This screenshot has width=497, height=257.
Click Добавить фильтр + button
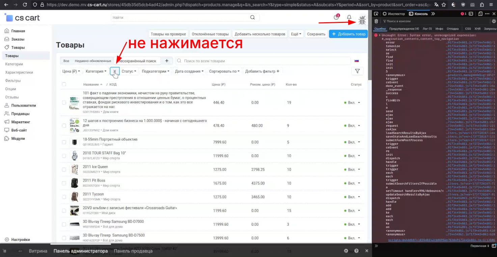coord(262,71)
